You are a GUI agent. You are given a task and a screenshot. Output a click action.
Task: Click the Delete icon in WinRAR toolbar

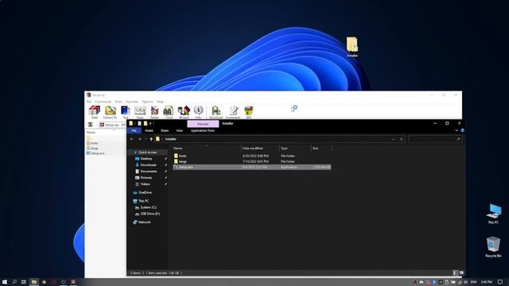click(x=154, y=112)
